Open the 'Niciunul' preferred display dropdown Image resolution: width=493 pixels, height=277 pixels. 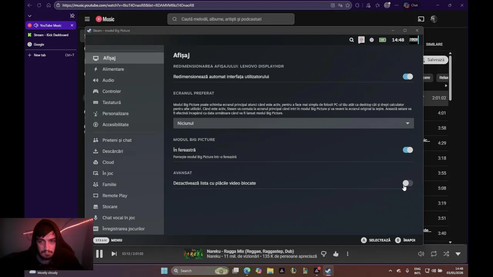click(293, 123)
